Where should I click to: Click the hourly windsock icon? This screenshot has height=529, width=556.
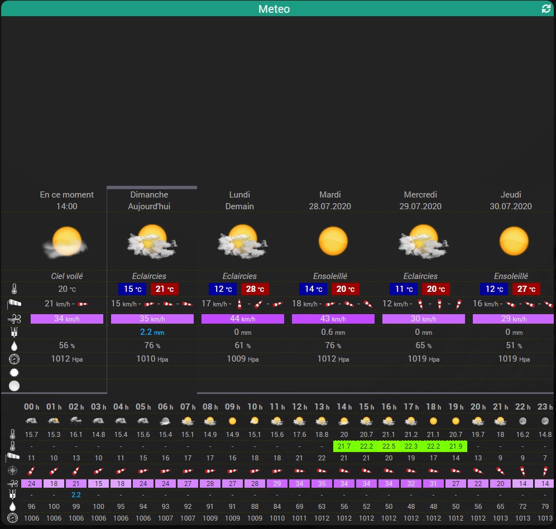(x=13, y=458)
